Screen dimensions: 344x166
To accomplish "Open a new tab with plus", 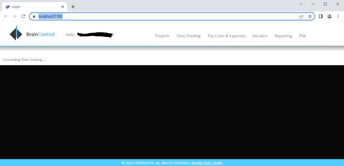I will tap(73, 7).
